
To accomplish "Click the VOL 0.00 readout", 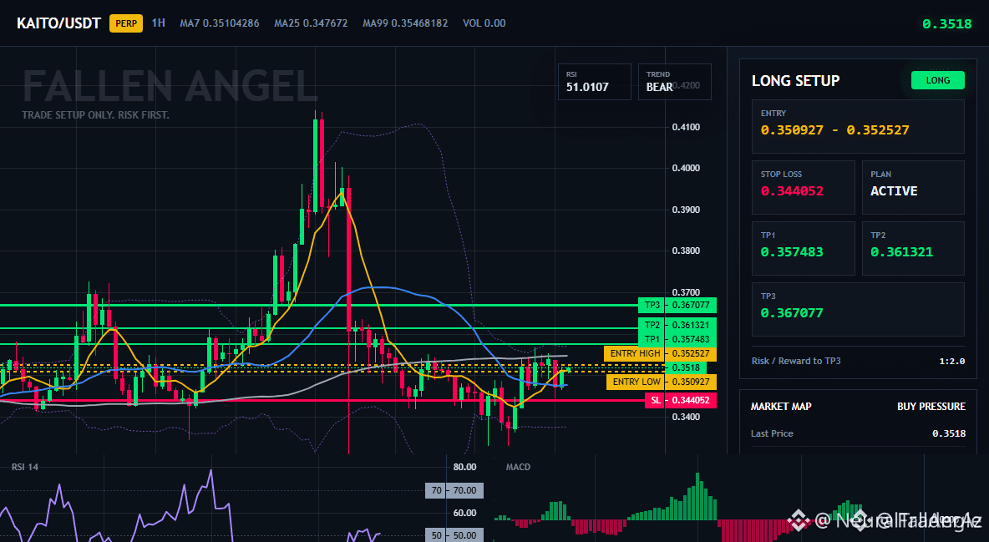I will pos(484,23).
